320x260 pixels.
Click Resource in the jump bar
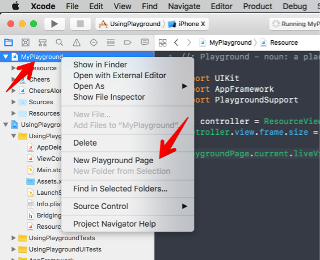[x=279, y=42]
